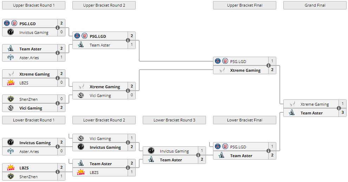Click the Lower Bracket Round 2 header
The width and height of the screenshot is (348, 182).
coord(104,120)
